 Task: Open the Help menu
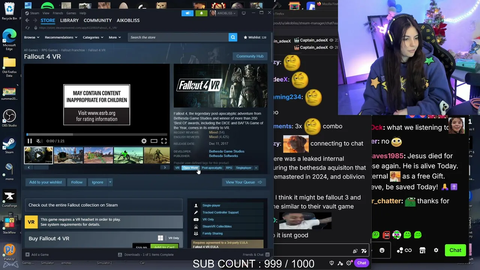pyautogui.click(x=83, y=13)
